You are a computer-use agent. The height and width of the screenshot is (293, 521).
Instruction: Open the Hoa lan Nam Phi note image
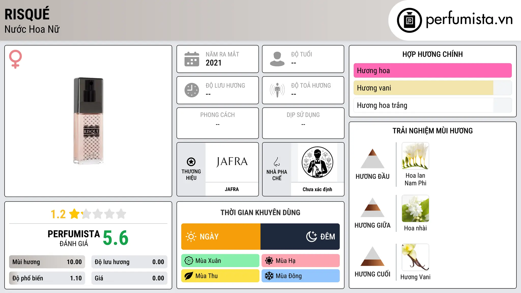[415, 156]
